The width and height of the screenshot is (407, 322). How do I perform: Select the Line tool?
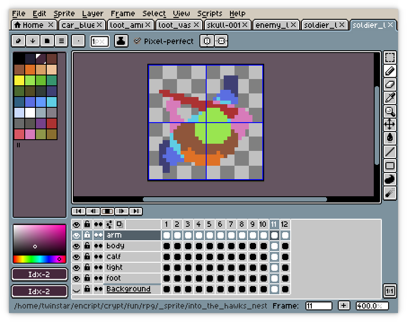[x=389, y=152]
